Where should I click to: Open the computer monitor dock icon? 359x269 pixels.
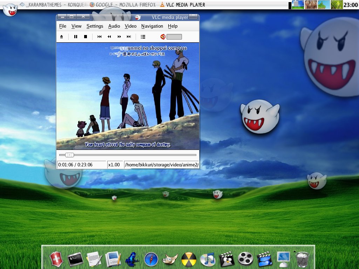point(283,260)
